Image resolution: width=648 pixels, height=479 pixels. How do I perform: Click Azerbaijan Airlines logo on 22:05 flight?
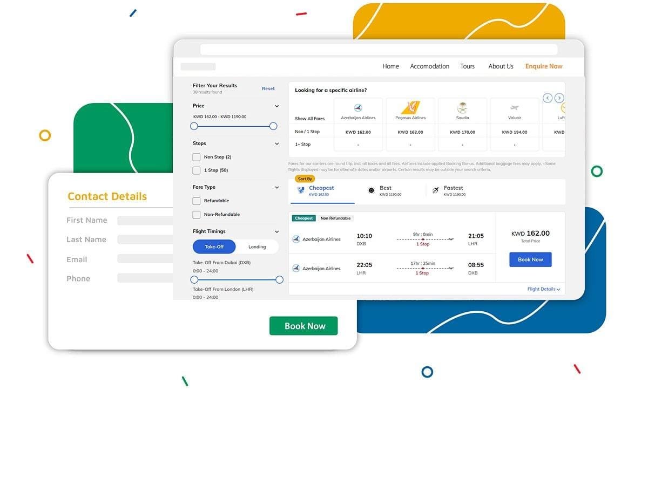[296, 268]
